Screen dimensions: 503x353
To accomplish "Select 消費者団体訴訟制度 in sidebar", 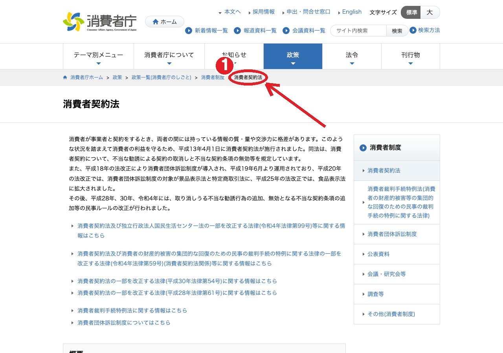I will [x=397, y=234].
